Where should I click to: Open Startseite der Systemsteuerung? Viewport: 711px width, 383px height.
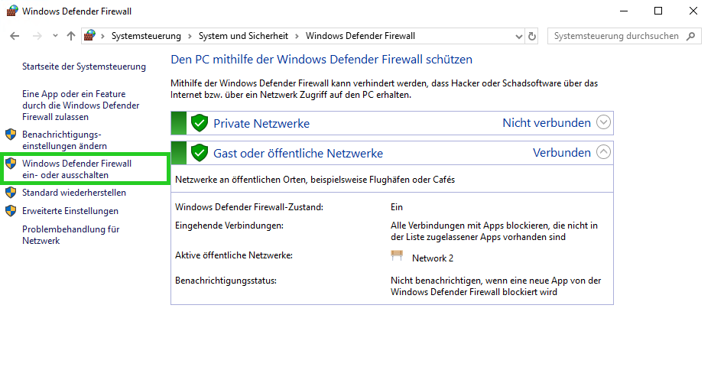click(84, 67)
